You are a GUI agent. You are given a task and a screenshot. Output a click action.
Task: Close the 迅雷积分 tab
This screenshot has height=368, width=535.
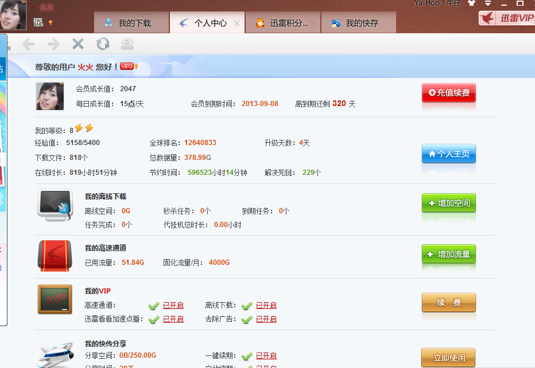pos(312,23)
